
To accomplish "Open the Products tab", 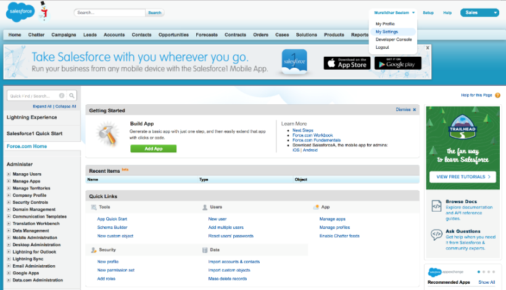I will pos(334,35).
